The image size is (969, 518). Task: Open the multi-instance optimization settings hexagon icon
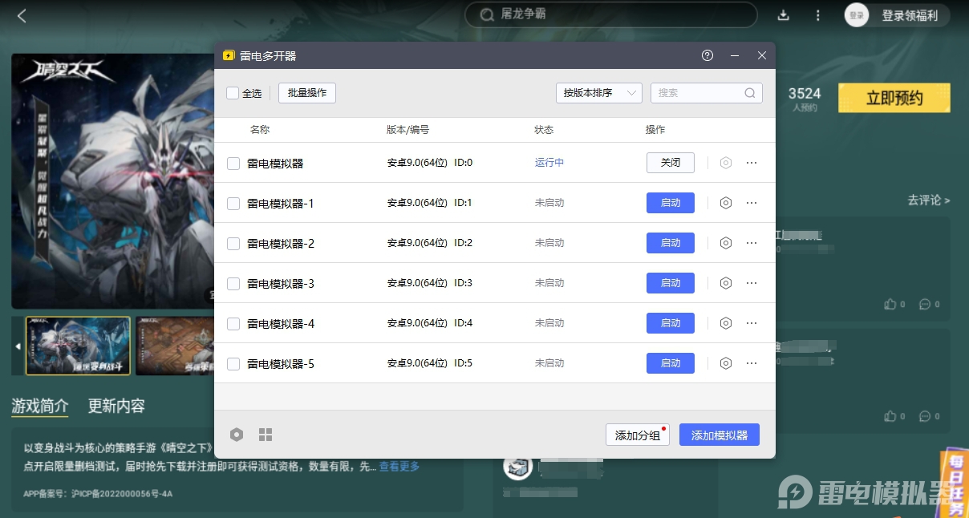click(236, 435)
